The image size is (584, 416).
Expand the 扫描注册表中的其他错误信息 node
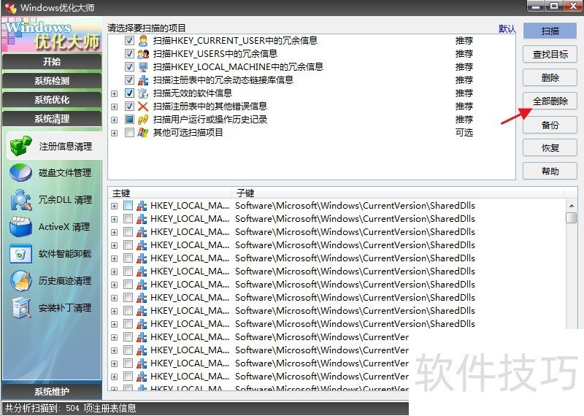pyautogui.click(x=115, y=107)
